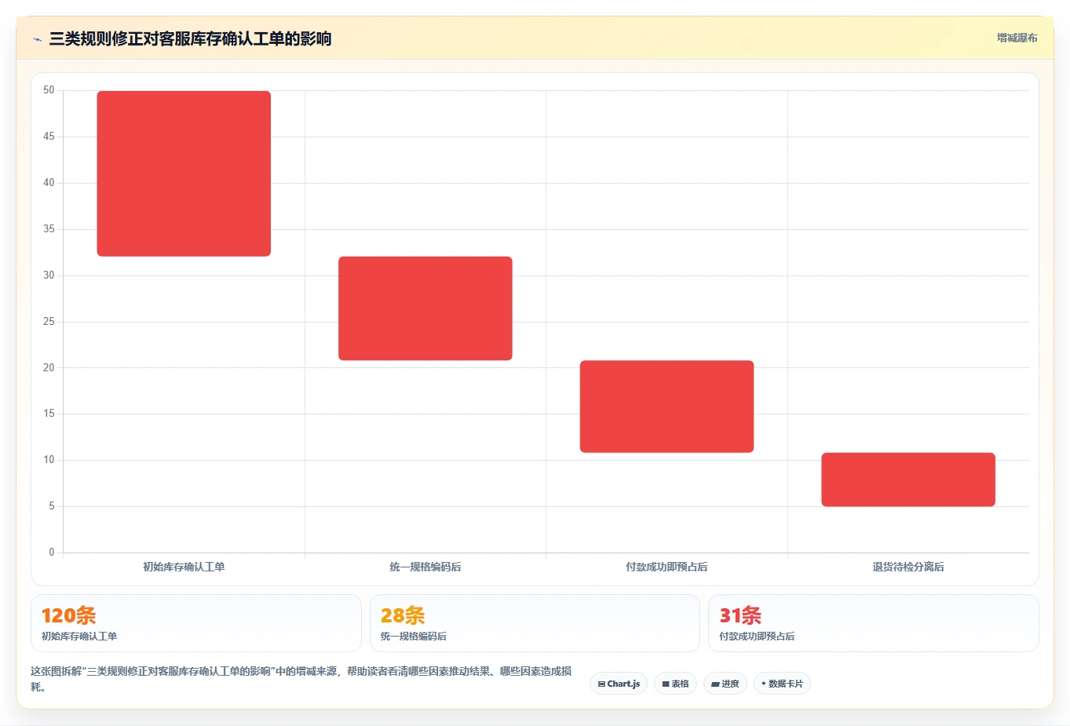Click the red bar for 统一规格编码后
The width and height of the screenshot is (1070, 726).
pyautogui.click(x=425, y=308)
